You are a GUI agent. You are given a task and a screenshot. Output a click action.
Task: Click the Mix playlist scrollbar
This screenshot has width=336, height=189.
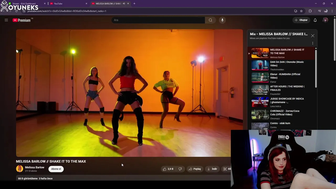[316, 68]
